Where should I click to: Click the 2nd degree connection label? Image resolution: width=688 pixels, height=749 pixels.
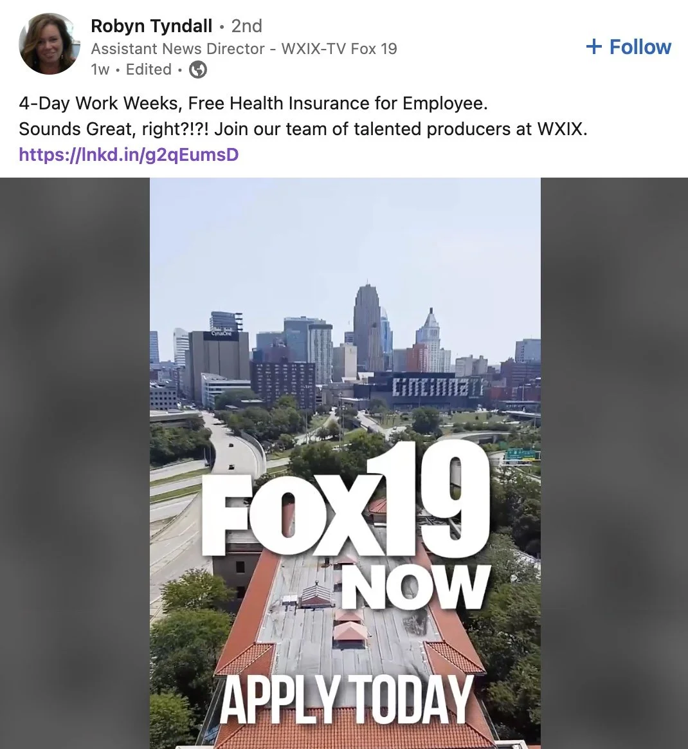(x=247, y=26)
